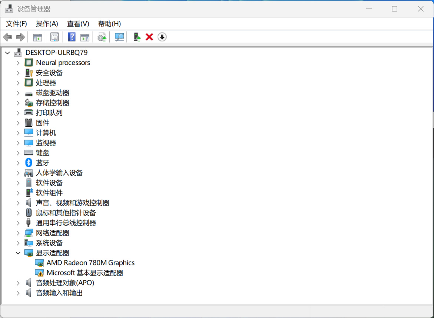Viewport: 434px width, 318px height.
Task: Select the 固件 label
Action: (x=43, y=123)
